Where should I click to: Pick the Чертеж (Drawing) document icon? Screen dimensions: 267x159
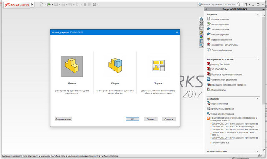tap(158, 66)
